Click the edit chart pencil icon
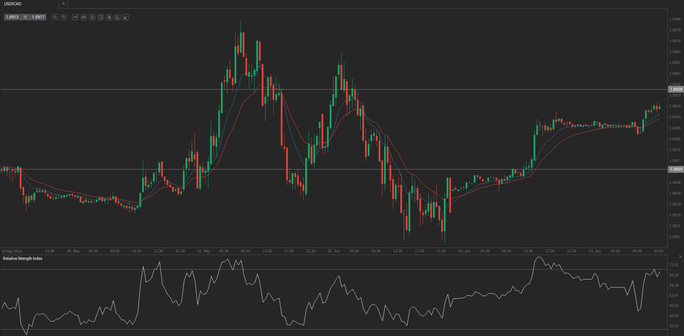Image resolution: width=684 pixels, height=336 pixels. [x=117, y=17]
